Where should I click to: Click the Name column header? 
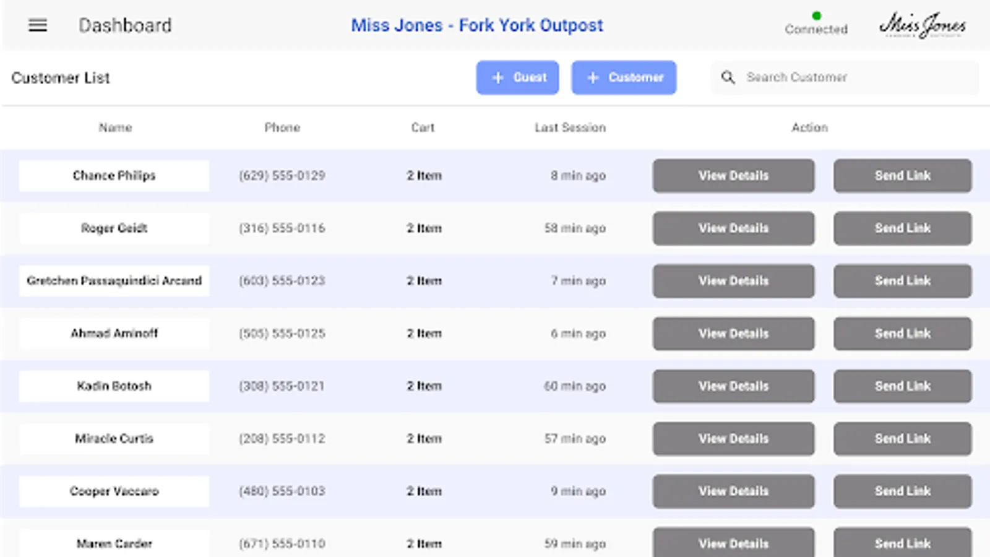(x=115, y=127)
